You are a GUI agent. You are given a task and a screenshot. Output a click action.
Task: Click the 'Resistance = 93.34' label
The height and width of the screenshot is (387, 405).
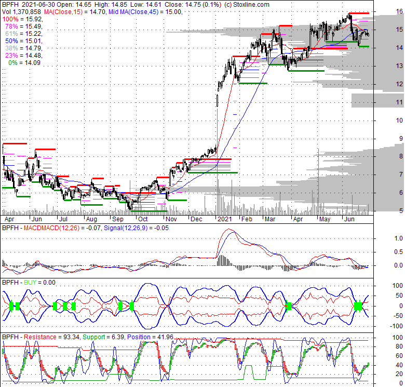pos(51,337)
